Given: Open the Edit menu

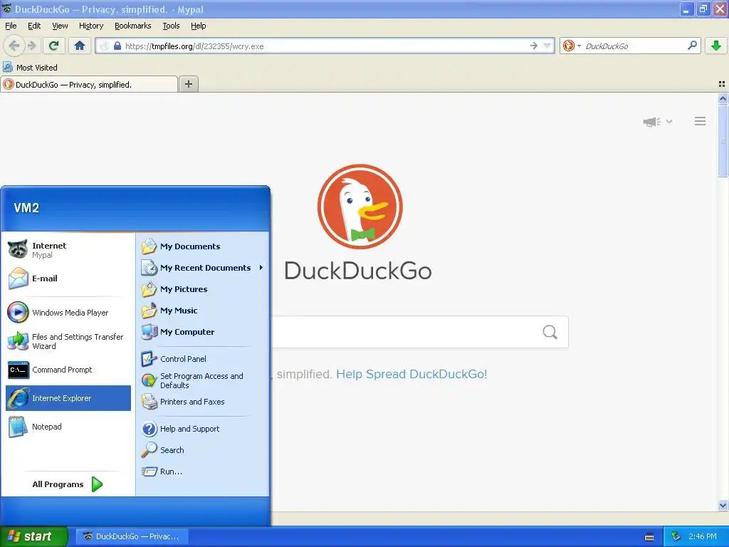Looking at the screenshot, I should click(x=34, y=26).
